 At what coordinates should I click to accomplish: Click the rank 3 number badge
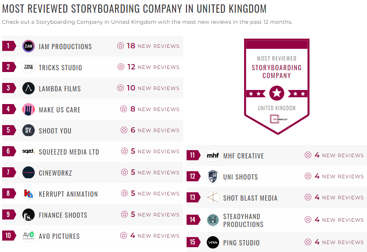tap(9, 88)
